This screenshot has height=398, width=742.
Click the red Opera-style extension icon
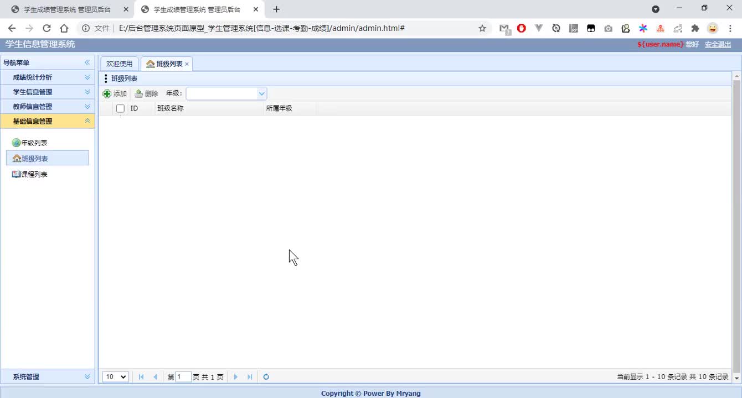click(x=521, y=28)
